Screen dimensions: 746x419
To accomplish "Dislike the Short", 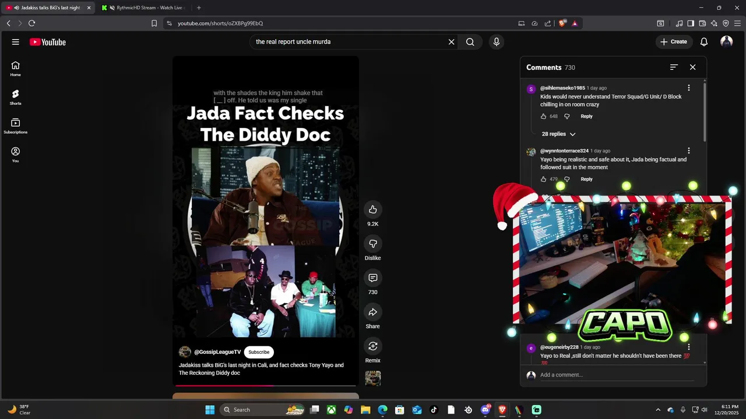I will point(373,244).
